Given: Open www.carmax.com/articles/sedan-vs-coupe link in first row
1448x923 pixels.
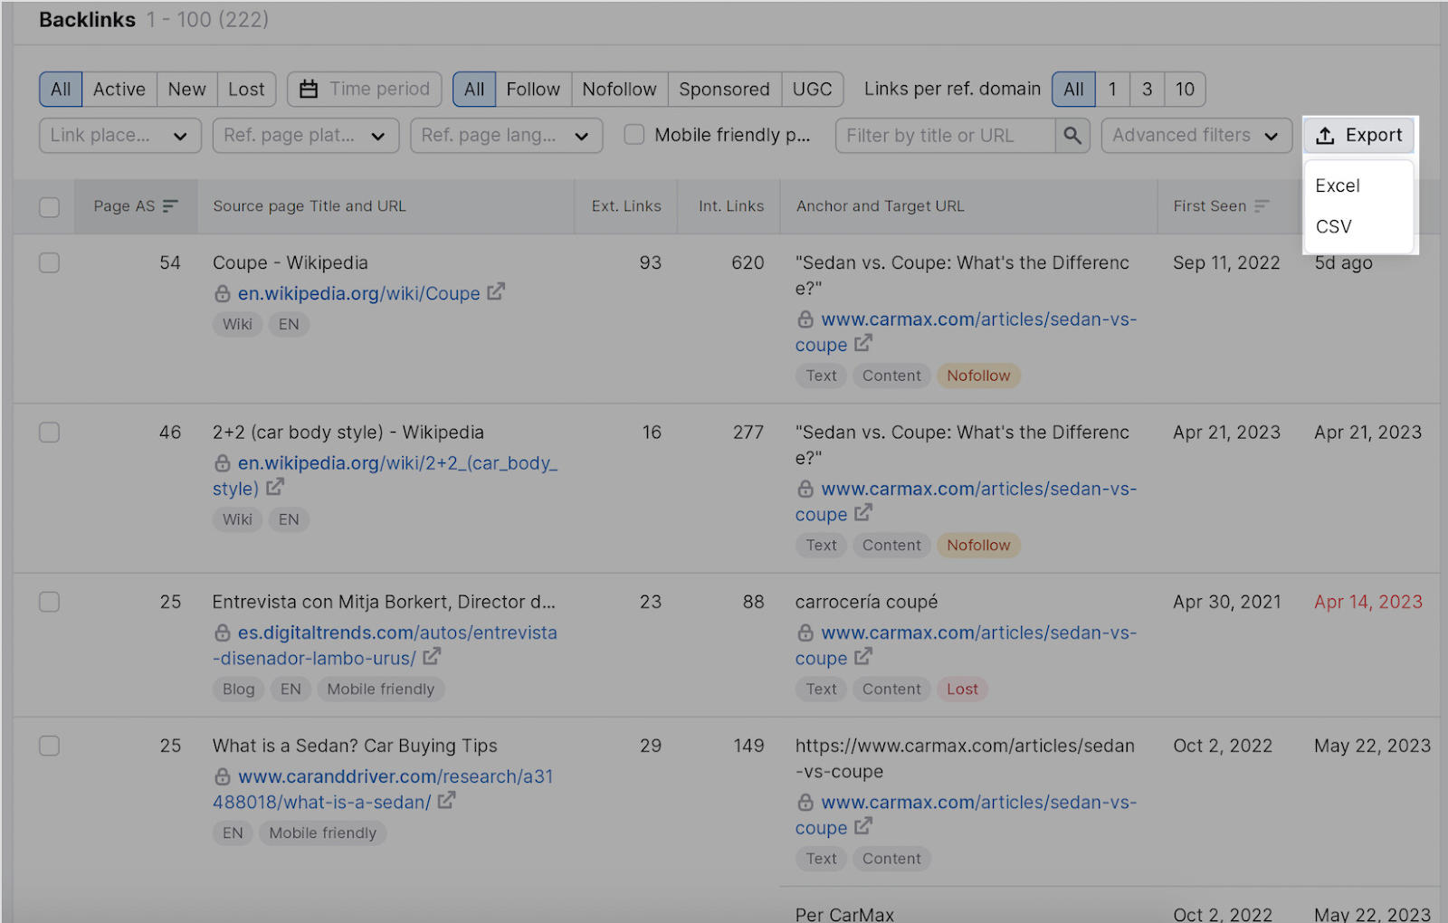Looking at the screenshot, I should 967,332.
